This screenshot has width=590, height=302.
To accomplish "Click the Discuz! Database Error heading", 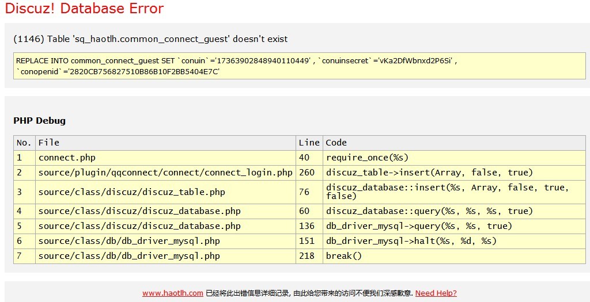I will (x=84, y=9).
